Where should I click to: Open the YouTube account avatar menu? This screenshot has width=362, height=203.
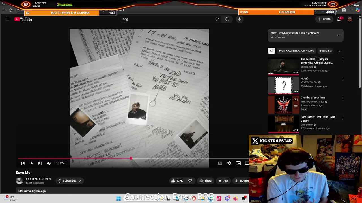(x=350, y=19)
